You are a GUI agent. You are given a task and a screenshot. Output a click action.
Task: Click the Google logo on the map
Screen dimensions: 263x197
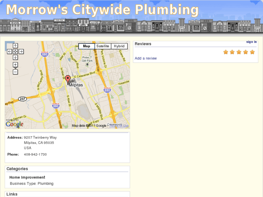point(14,124)
